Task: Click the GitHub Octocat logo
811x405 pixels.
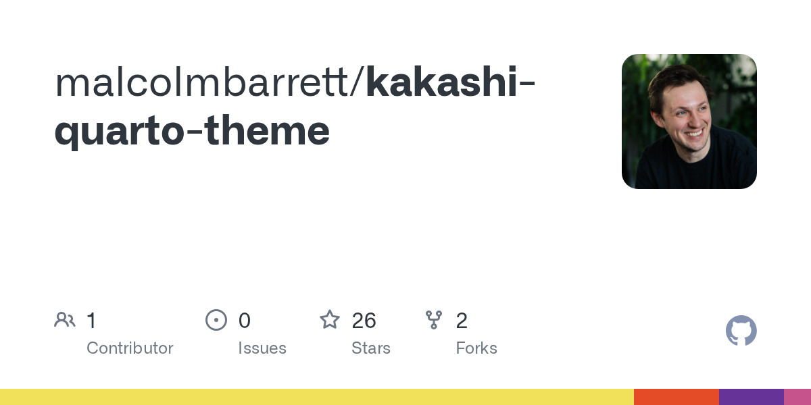Action: [741, 331]
